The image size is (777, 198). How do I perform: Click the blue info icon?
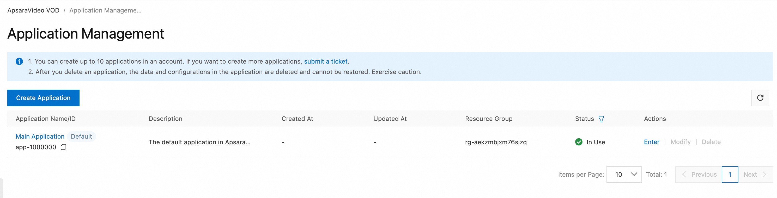click(x=19, y=61)
